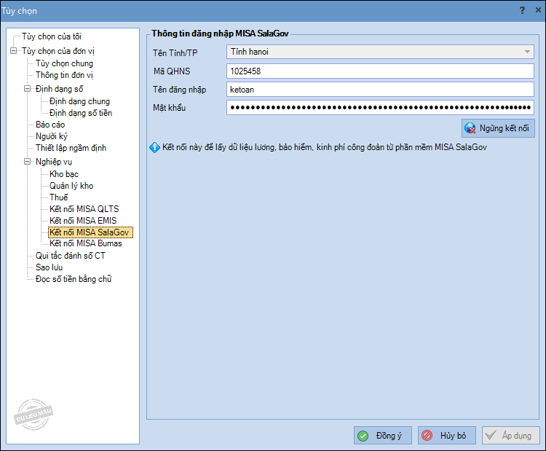Click the Áp dụng button
Viewport: 546px width, 451px height.
(x=511, y=435)
